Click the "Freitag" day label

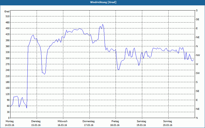115,121
